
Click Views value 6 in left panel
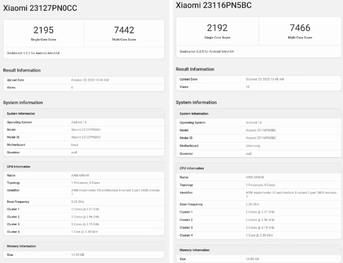tap(72, 87)
